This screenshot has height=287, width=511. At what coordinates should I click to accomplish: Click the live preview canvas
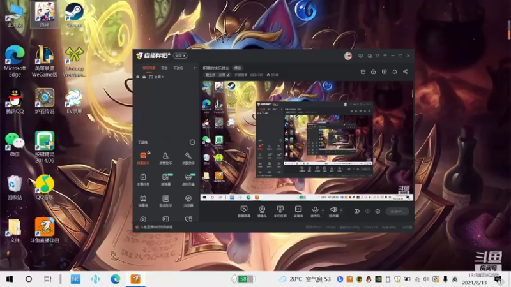click(307, 140)
